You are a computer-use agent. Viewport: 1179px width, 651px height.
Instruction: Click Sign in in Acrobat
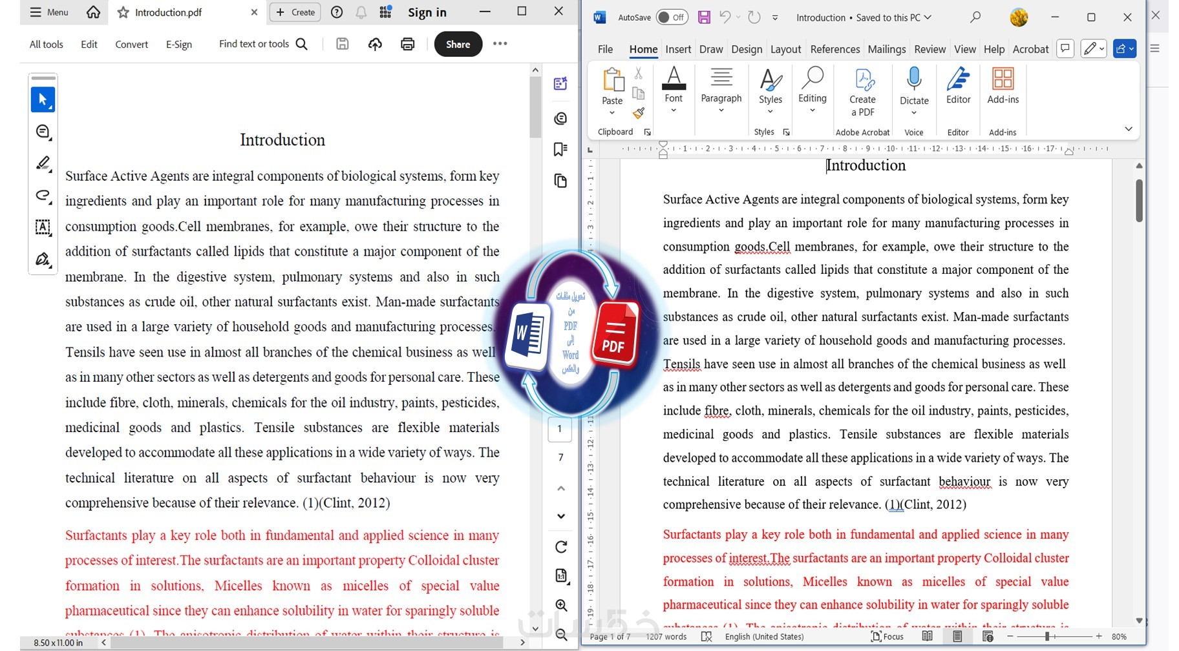pos(427,12)
